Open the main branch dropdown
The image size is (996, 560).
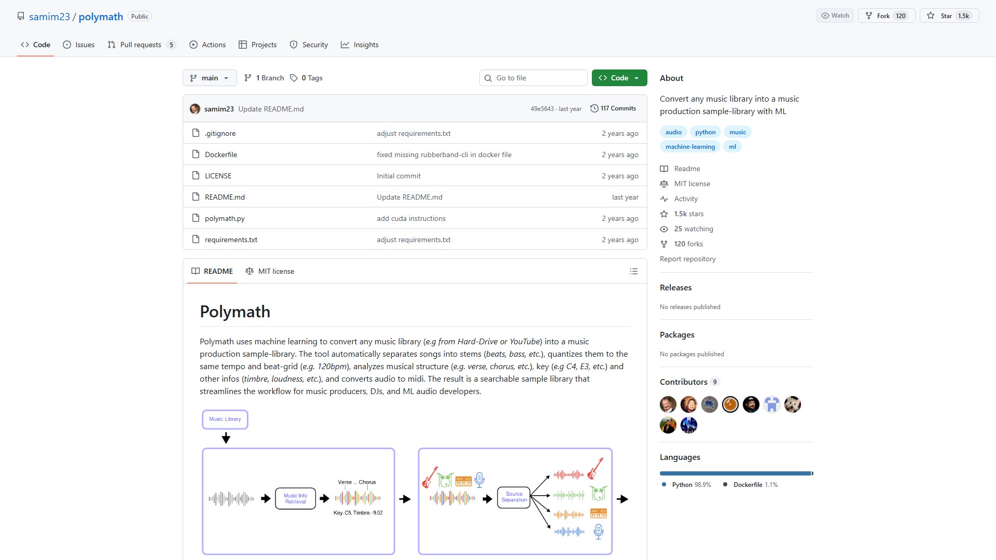pyautogui.click(x=210, y=78)
